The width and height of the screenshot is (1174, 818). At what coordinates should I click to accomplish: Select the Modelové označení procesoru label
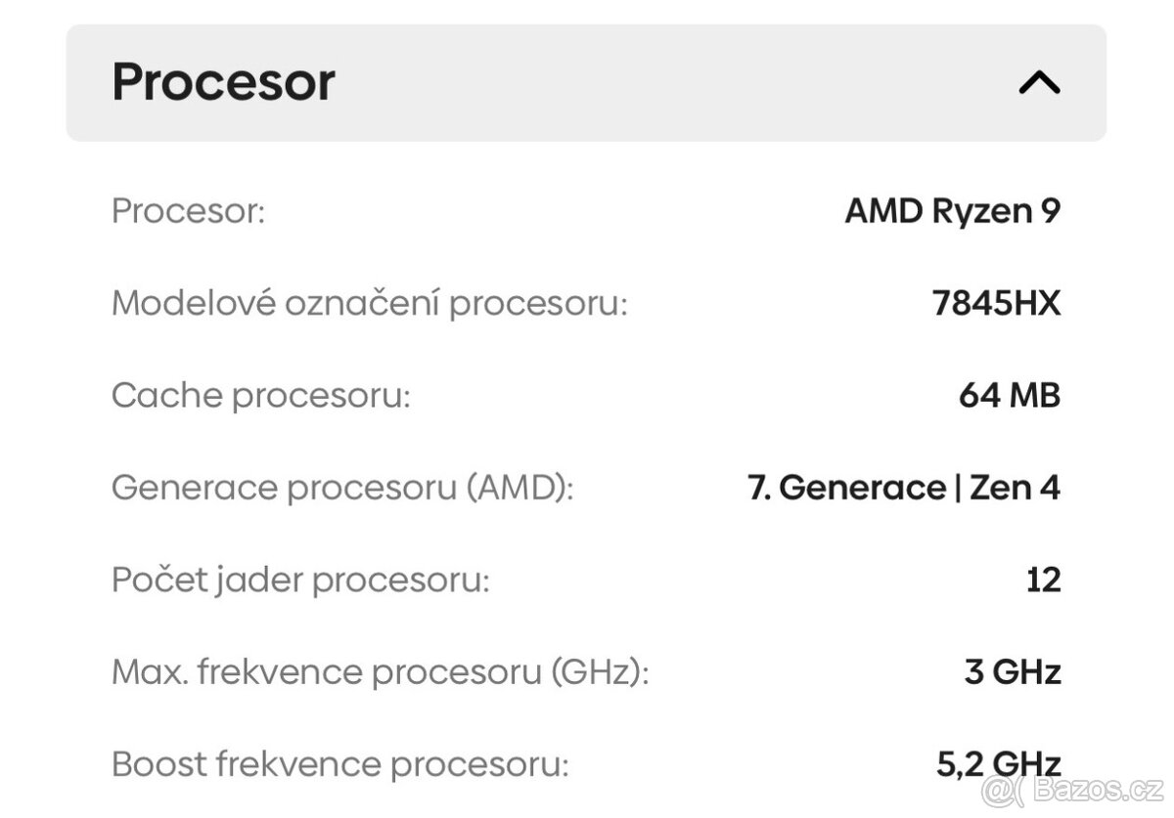pyautogui.click(x=372, y=303)
